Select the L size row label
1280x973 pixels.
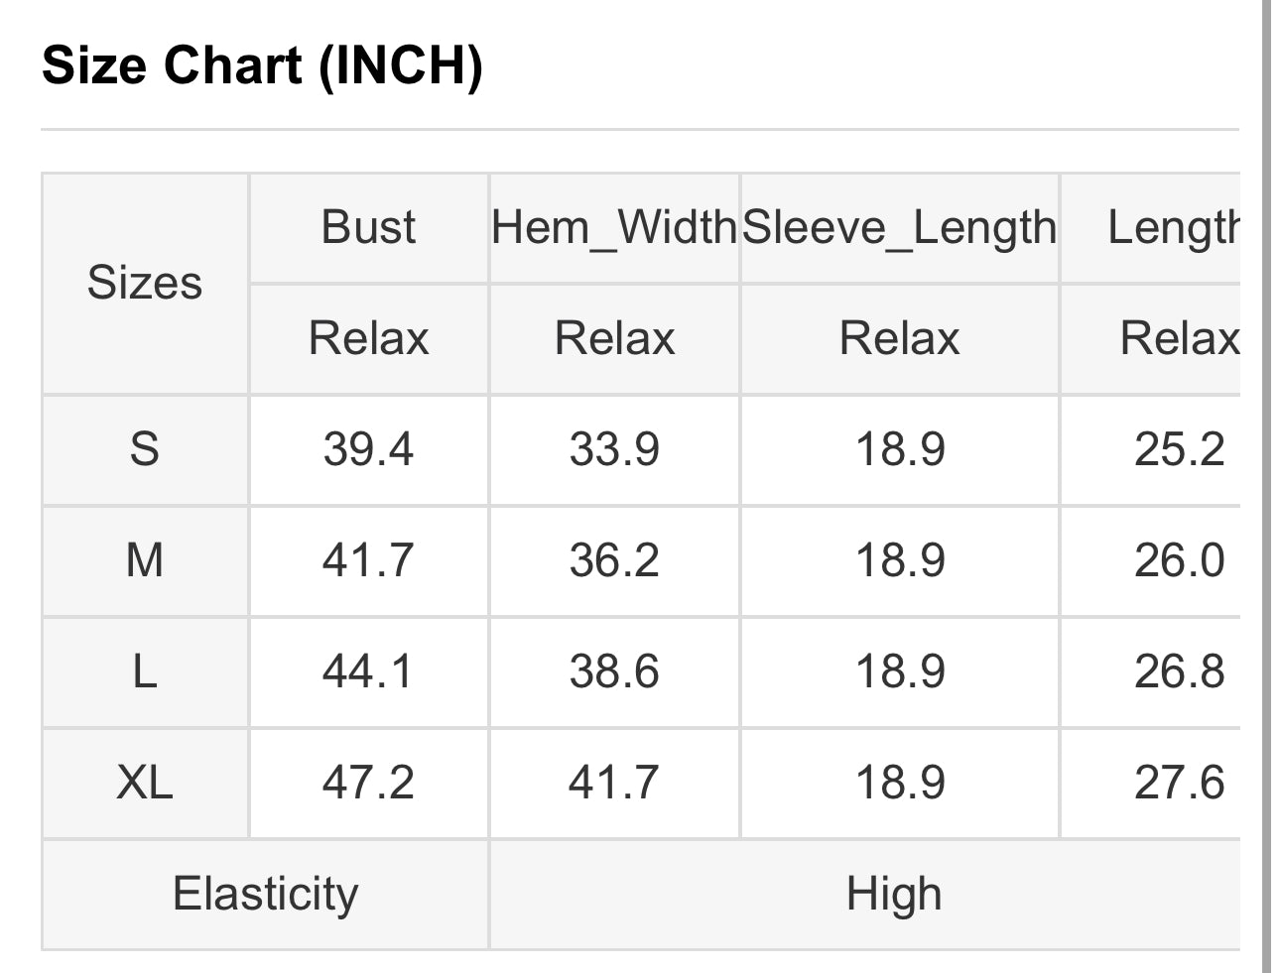click(x=145, y=671)
